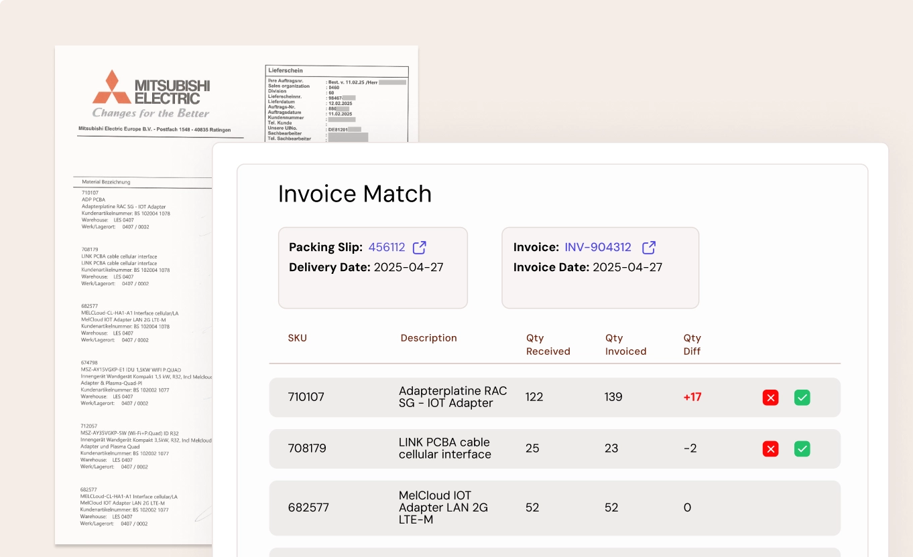This screenshot has height=557, width=913.
Task: Click the Qty Received column header
Action: point(548,344)
